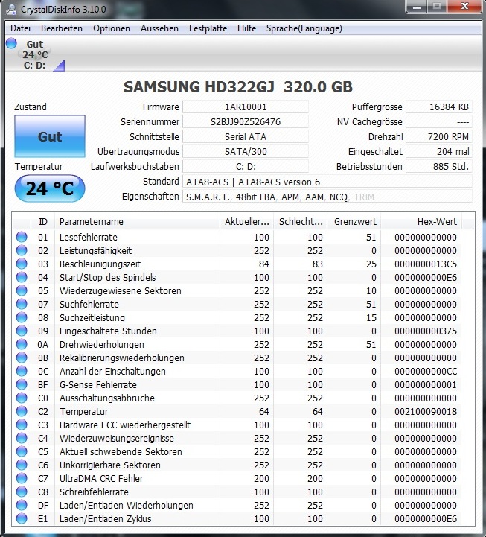
Task: Open the Sprache(Language) menu
Action: click(304, 28)
